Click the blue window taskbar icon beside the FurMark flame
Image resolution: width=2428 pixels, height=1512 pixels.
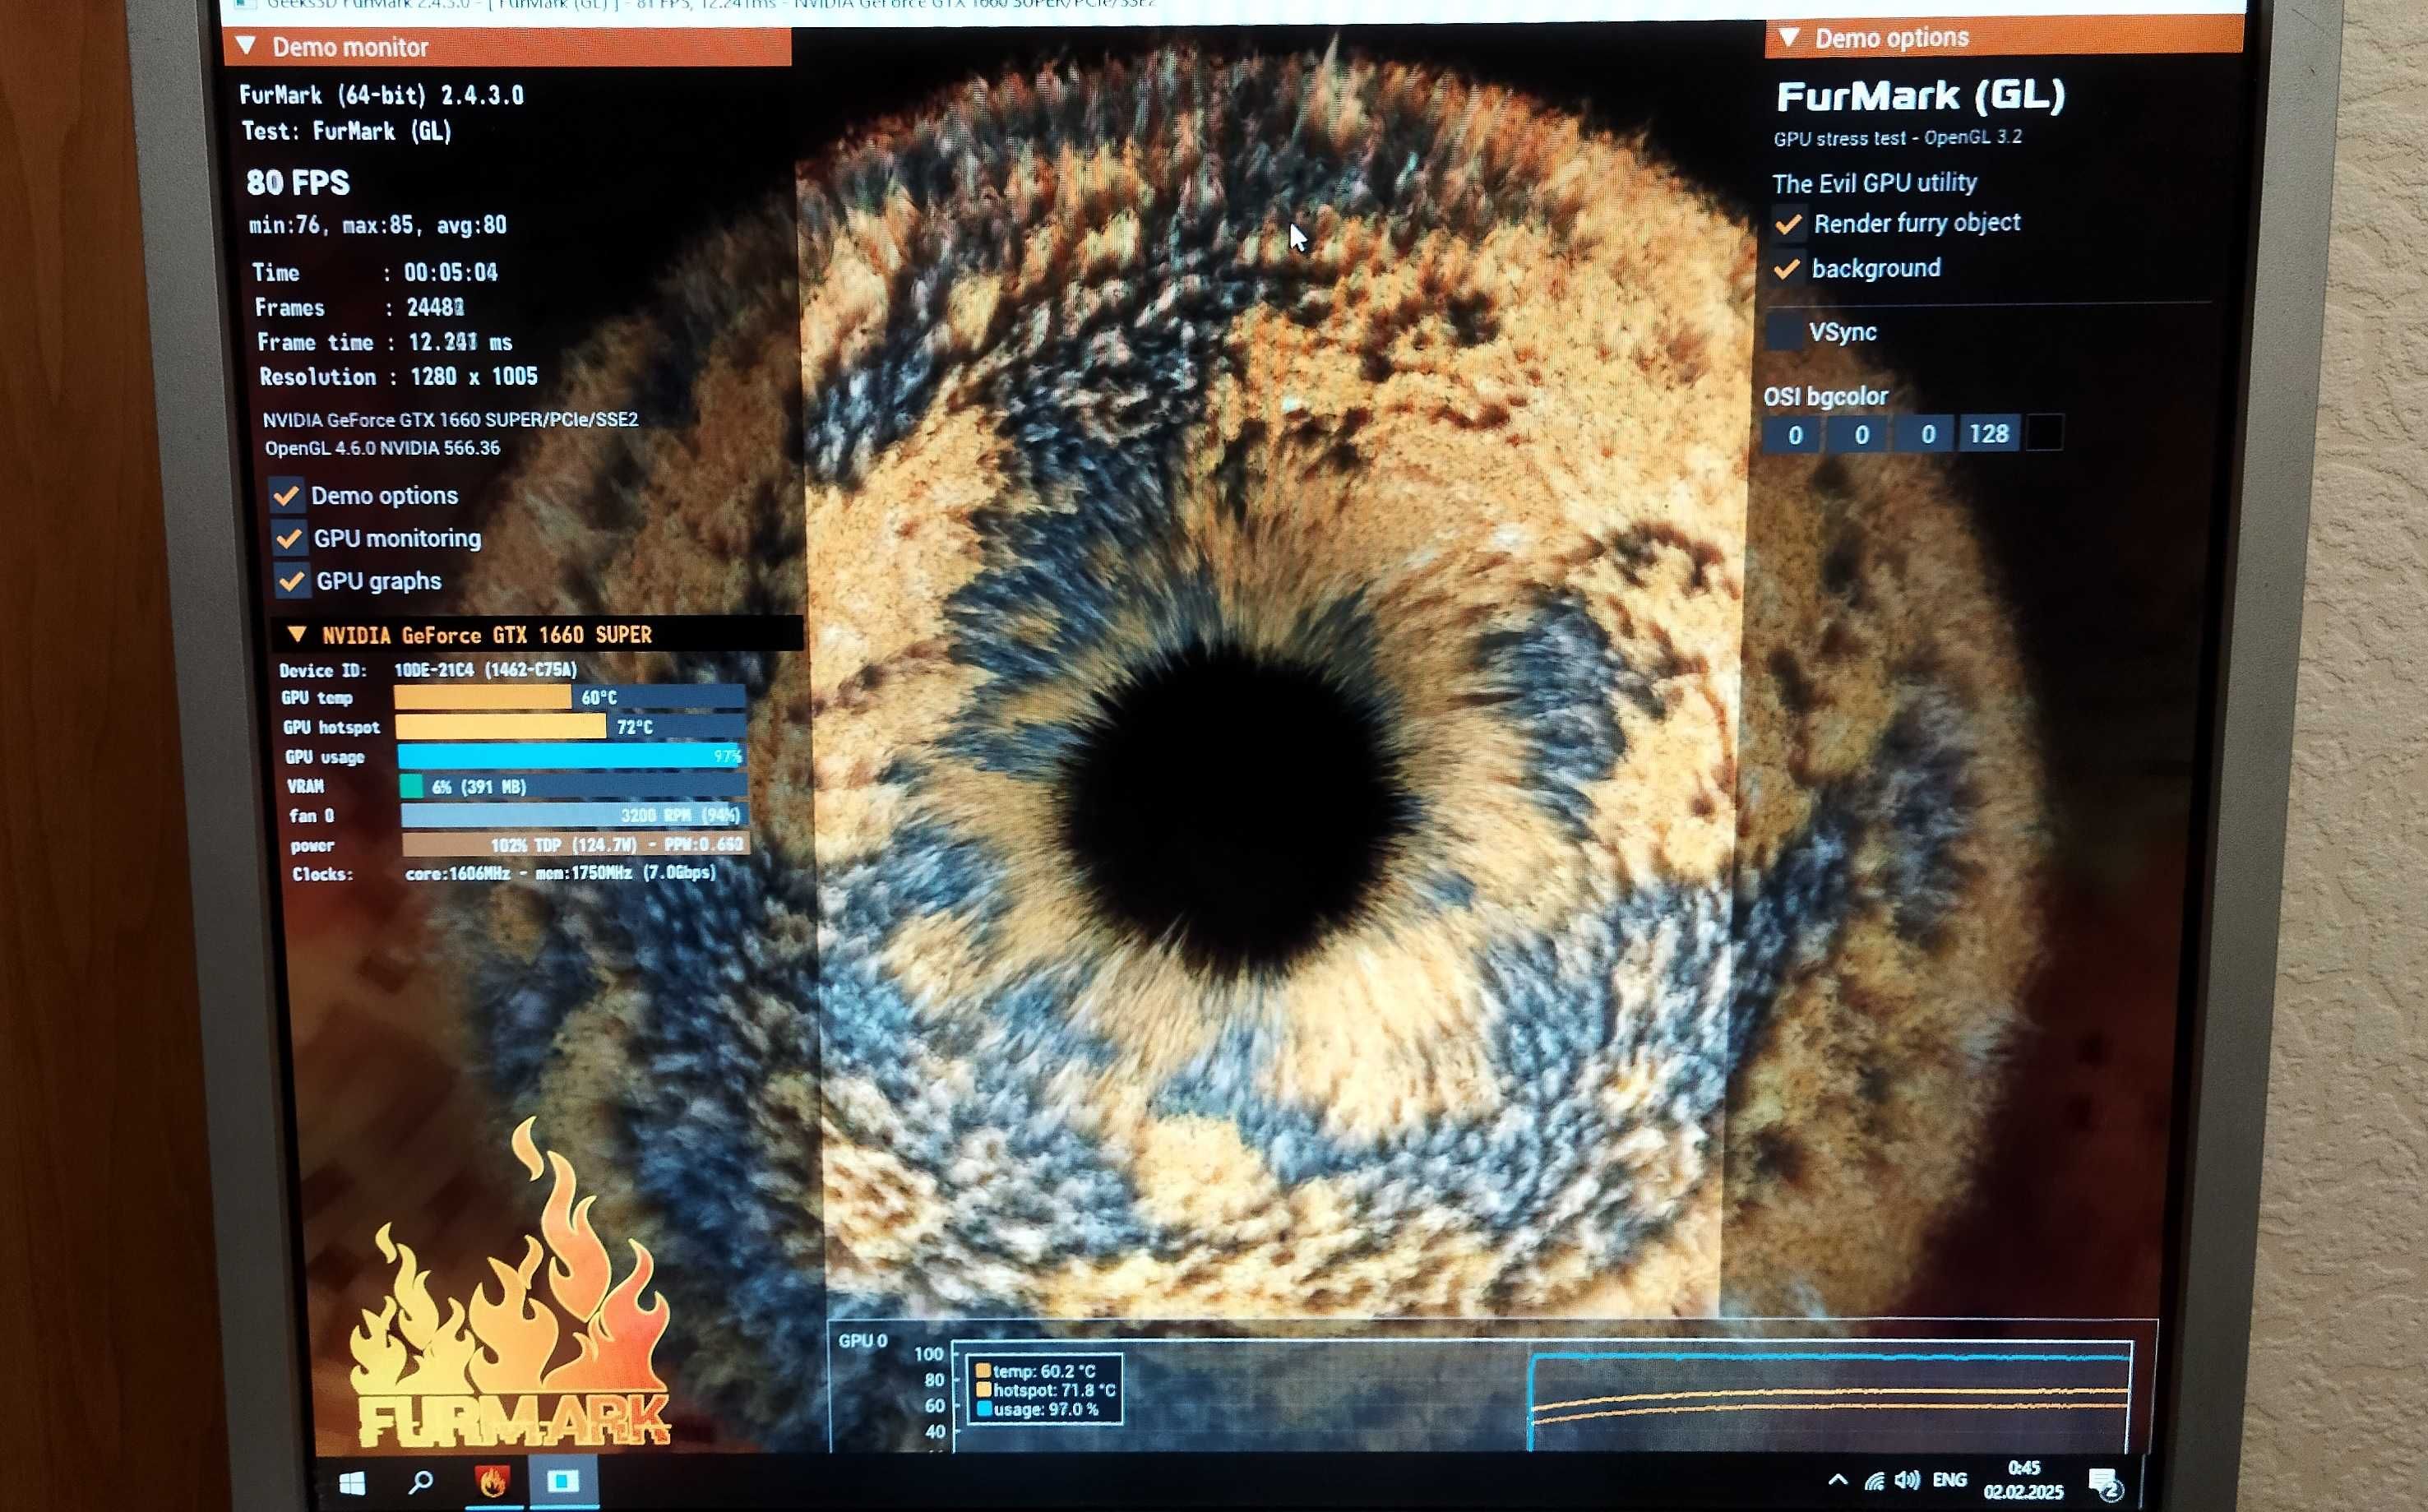(563, 1481)
